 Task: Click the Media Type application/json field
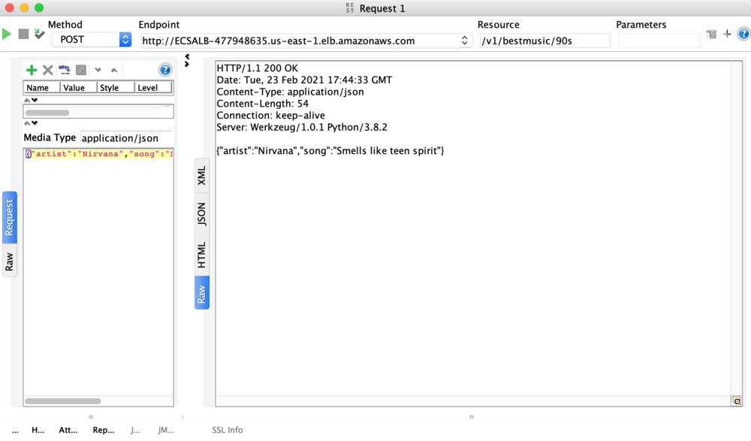click(125, 138)
